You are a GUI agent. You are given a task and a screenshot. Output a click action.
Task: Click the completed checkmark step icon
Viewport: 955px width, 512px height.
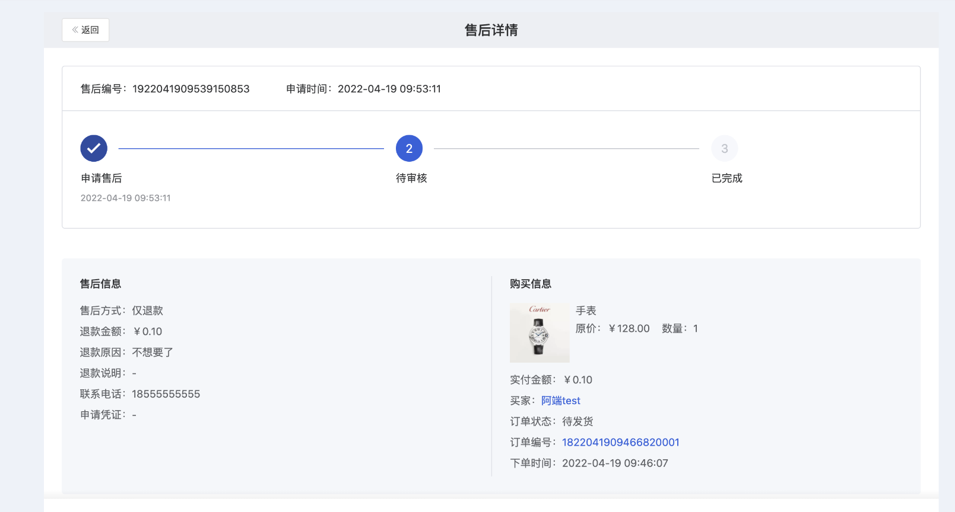(94, 148)
